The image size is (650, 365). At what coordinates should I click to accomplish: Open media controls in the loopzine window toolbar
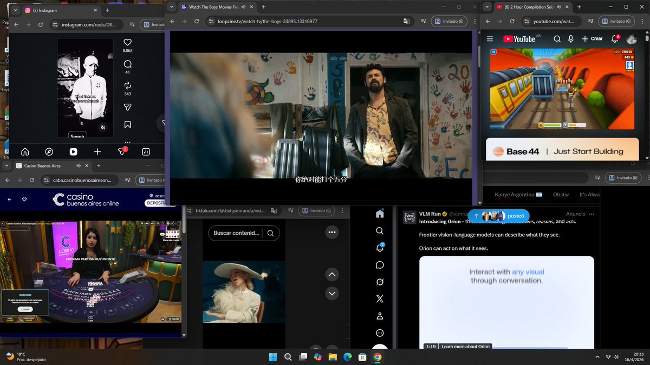click(x=422, y=21)
